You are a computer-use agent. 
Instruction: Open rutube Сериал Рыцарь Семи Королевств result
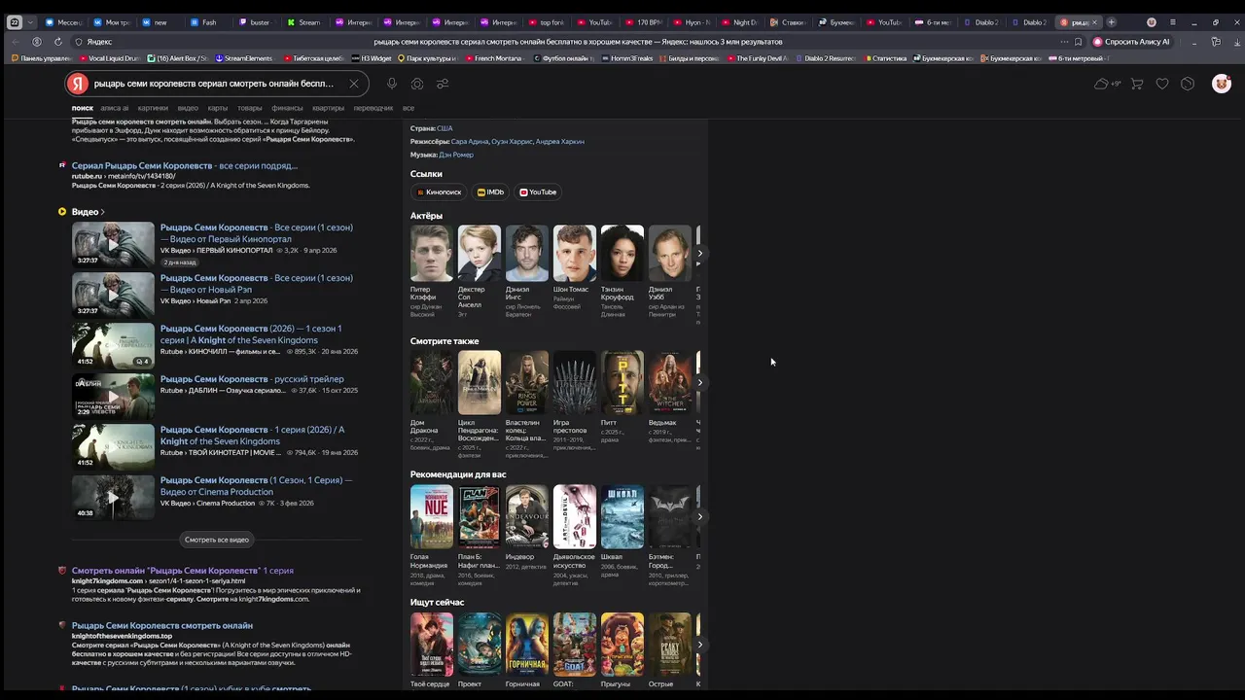click(185, 166)
